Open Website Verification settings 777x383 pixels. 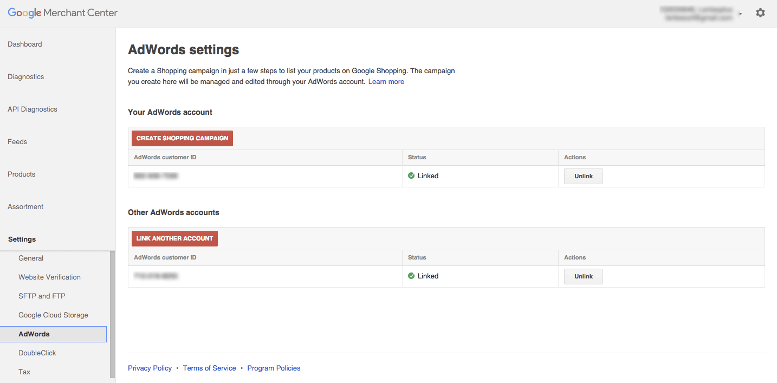coord(49,277)
